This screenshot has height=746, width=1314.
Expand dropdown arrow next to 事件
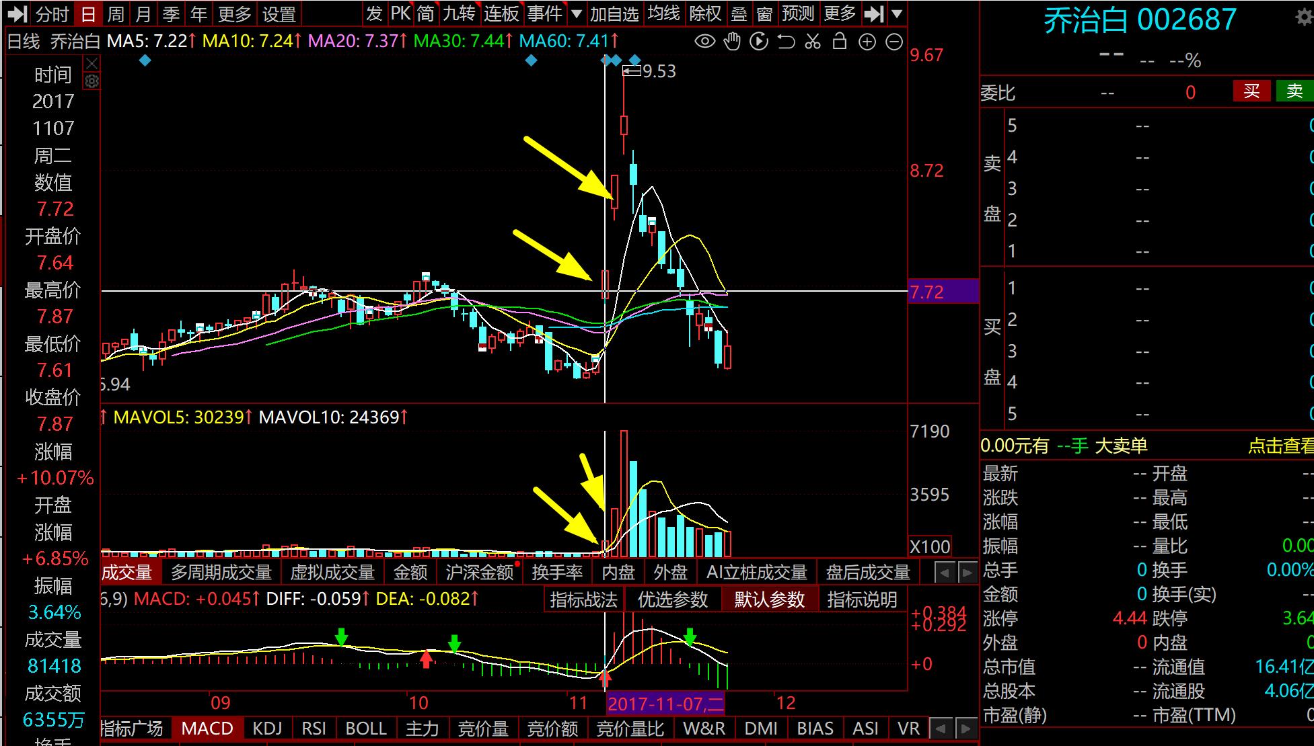tap(577, 13)
